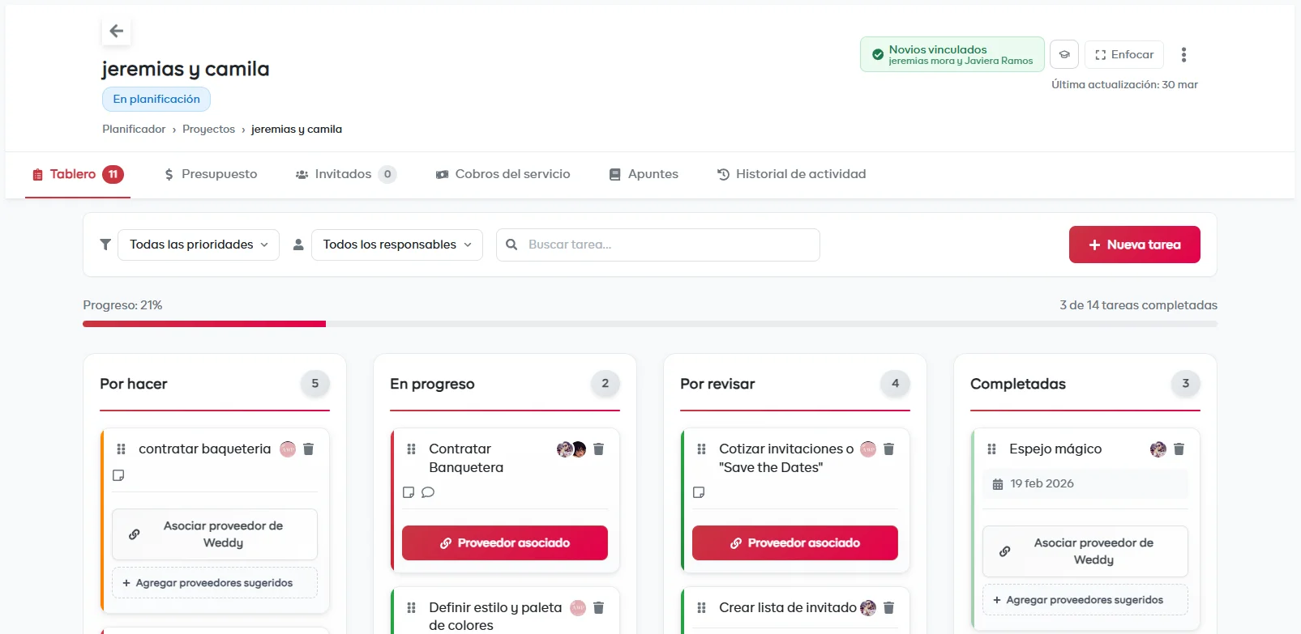
Task: Add suggested providers to Espejo mágico
Action: pyautogui.click(x=1085, y=600)
